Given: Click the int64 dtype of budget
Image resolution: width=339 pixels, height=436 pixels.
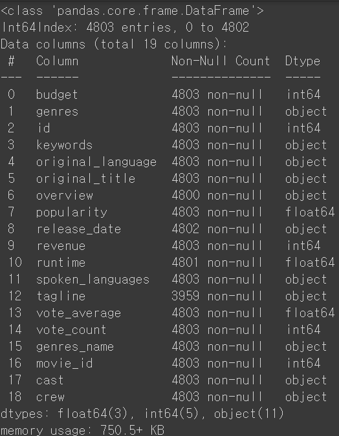Looking at the screenshot, I should 303,94.
